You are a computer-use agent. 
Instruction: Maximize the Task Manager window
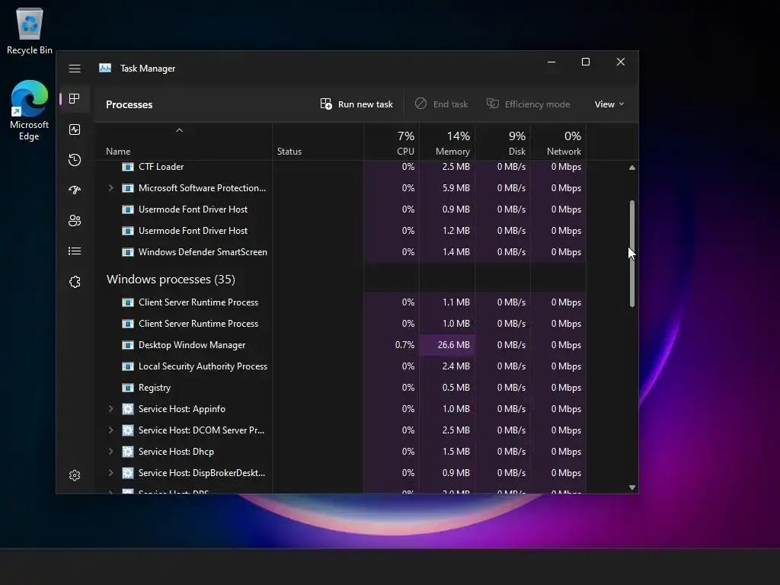(586, 62)
